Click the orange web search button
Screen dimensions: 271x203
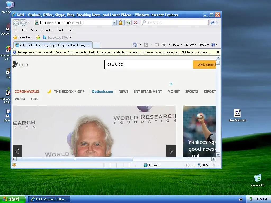205,64
